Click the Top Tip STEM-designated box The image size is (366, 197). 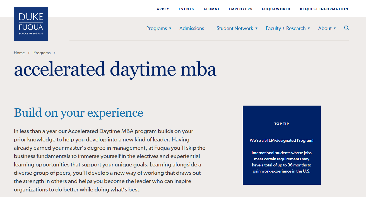coord(281,145)
